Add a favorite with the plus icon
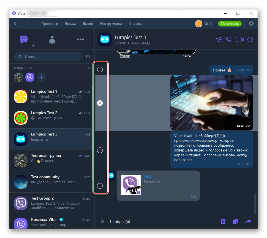This screenshot has height=238, width=267. coord(41,77)
